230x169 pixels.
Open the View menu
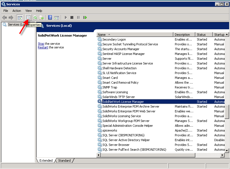click(28, 11)
